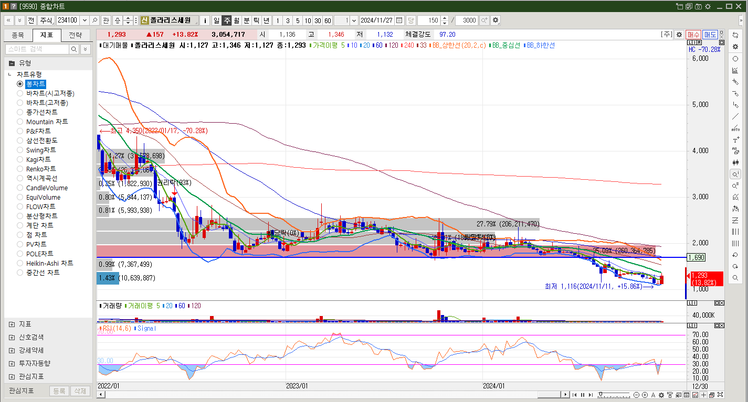Select 봉차트 chart type radio button
The image size is (748, 402).
20,84
